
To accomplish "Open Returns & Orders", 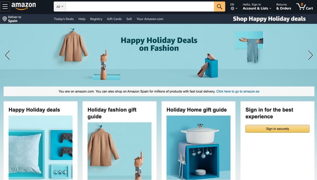I will tap(284, 7).
